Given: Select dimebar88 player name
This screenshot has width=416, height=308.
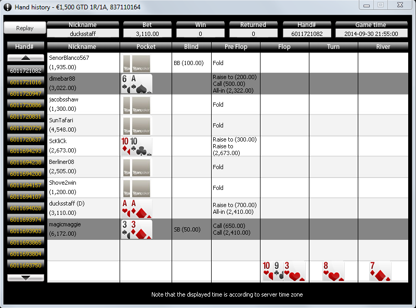Looking at the screenshot, I should pos(62,79).
